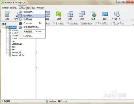Collapse the localhost connection tree node

3,27
